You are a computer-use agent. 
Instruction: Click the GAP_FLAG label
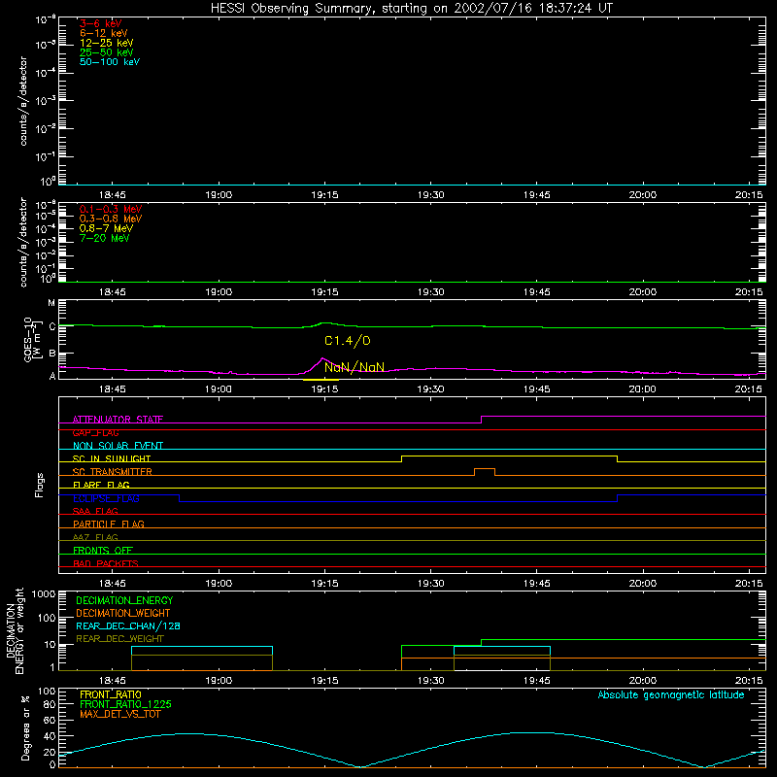click(95, 432)
